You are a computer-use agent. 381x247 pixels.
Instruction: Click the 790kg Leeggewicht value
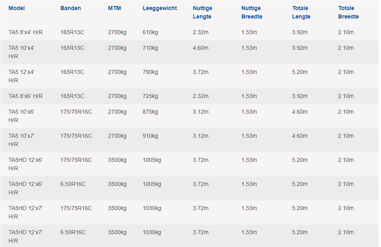(x=150, y=72)
